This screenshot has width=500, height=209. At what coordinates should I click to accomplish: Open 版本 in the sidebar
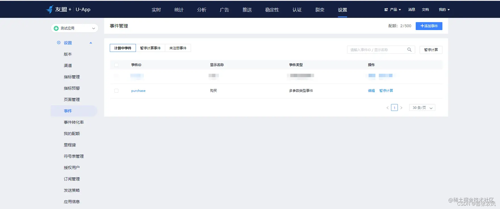(68, 54)
